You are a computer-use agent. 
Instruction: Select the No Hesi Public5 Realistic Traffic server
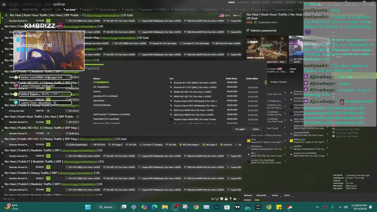pos(121,187)
